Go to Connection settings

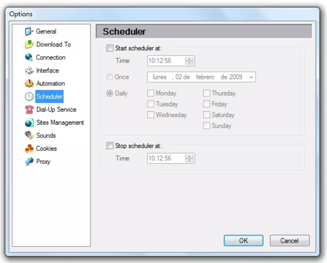click(x=51, y=58)
